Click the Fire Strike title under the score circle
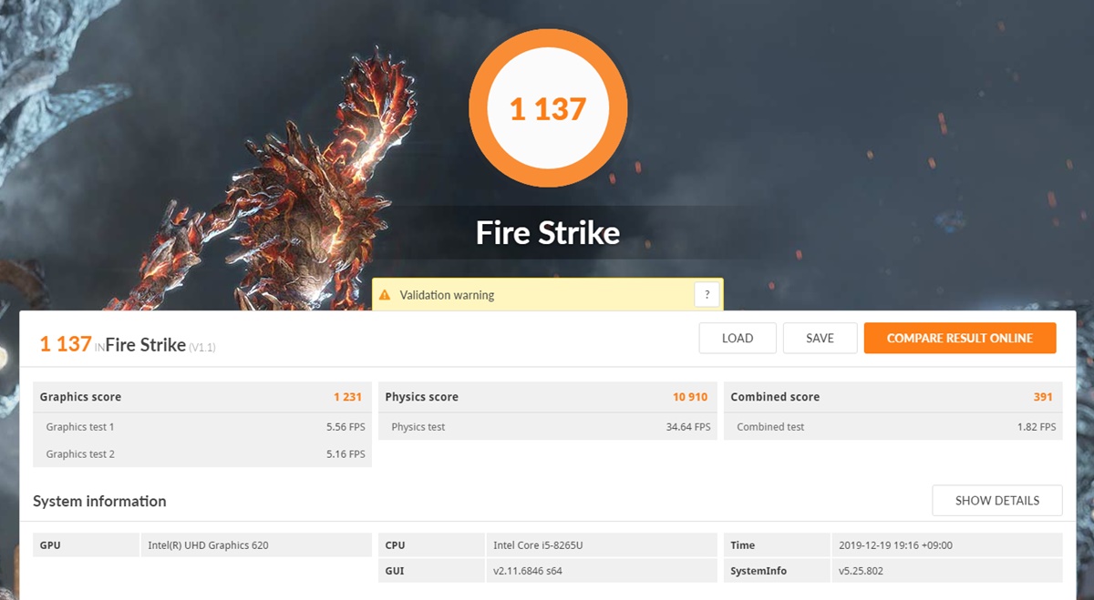1094x600 pixels. click(x=548, y=232)
